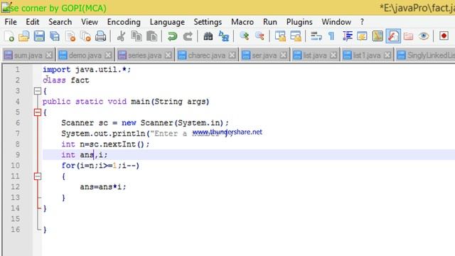Switch to the series.java tab
Image resolution: width=455 pixels, height=256 pixels.
[x=144, y=55]
